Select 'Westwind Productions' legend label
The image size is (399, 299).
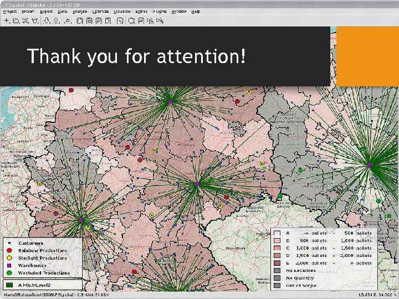tap(44, 273)
